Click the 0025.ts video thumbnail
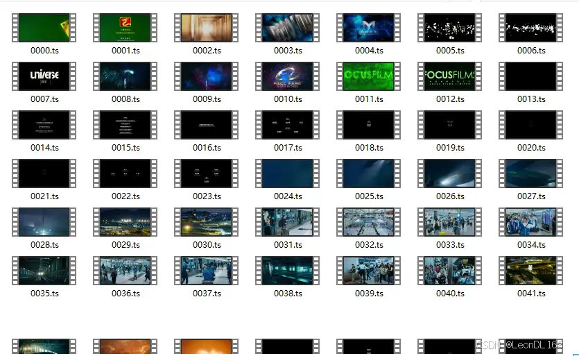Image resolution: width=579 pixels, height=356 pixels. 368,173
